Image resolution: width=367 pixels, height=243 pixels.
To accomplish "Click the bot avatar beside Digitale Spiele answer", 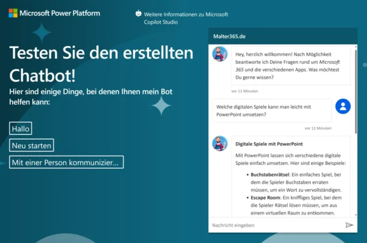I will [x=220, y=144].
